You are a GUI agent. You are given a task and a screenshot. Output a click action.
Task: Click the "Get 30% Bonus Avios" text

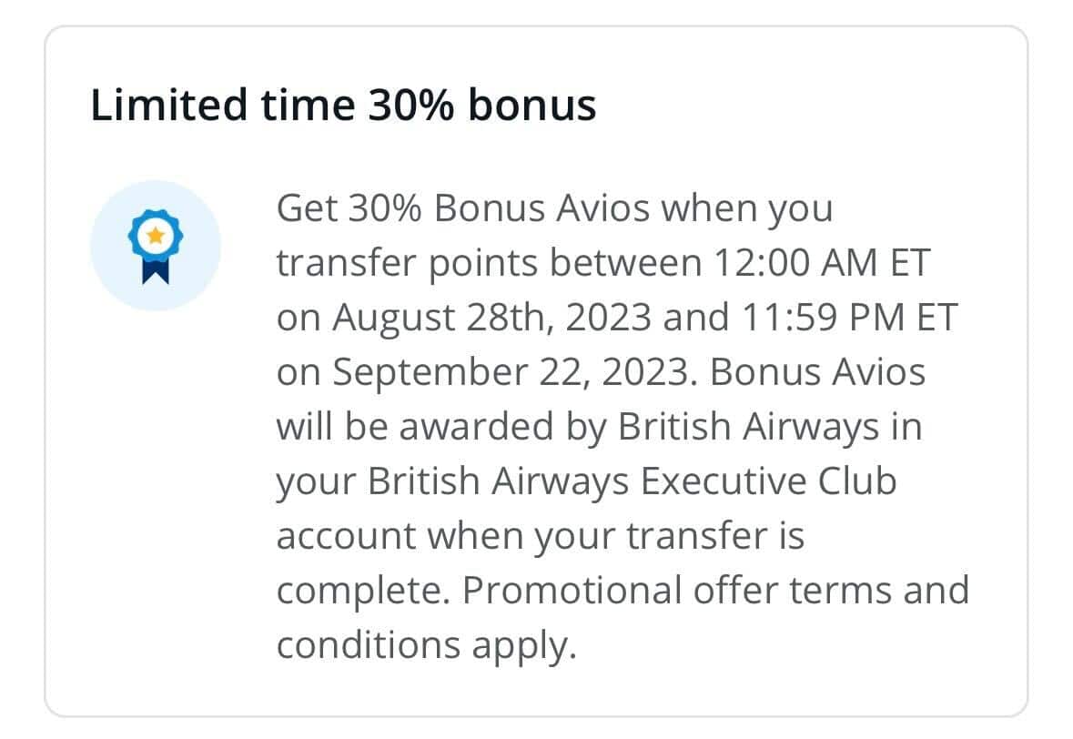pyautogui.click(x=462, y=208)
